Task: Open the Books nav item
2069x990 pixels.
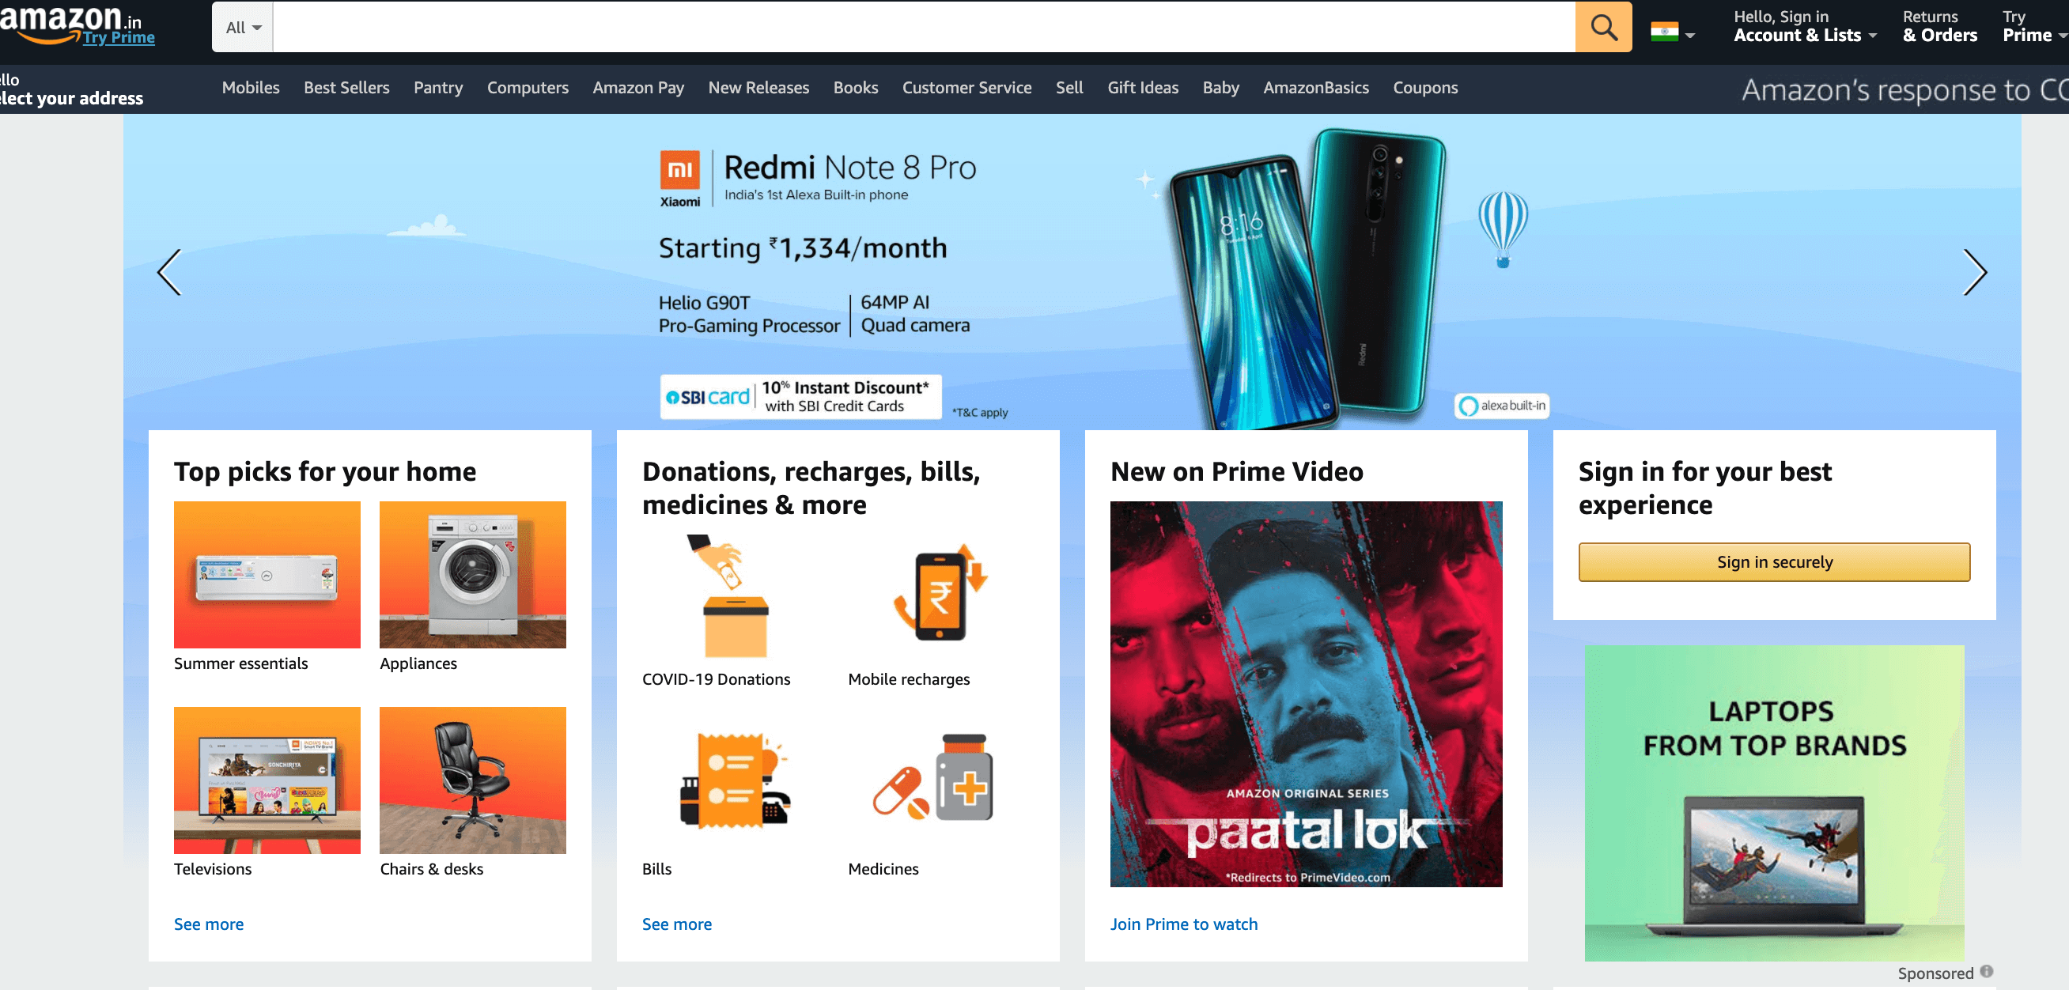Action: (x=856, y=88)
